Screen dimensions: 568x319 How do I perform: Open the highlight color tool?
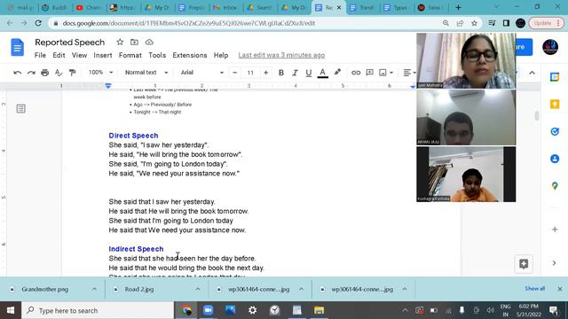pyautogui.click(x=337, y=73)
